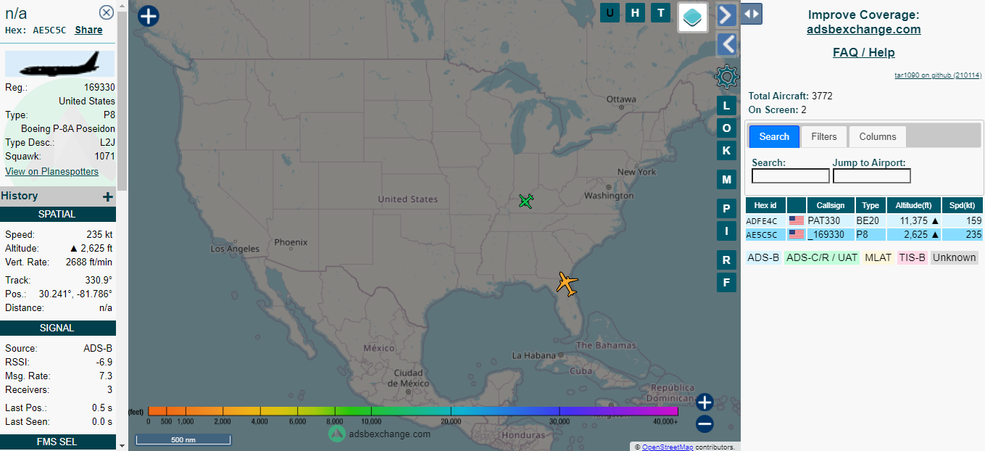Select the orange P-8 aircraft on map
Screen dimensions: 985x451
click(568, 284)
